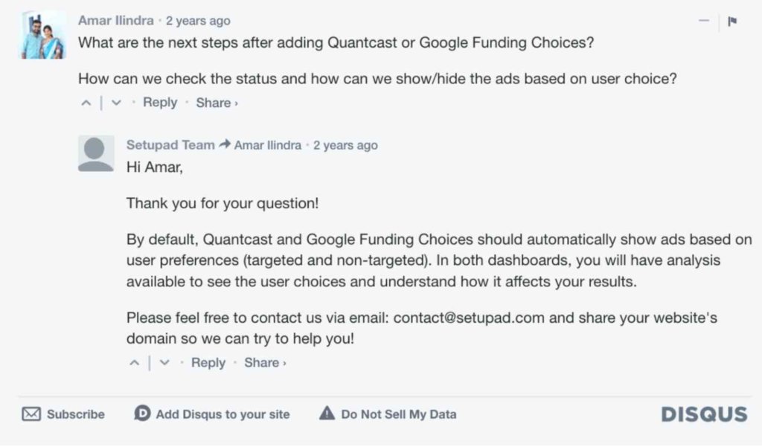Viewport: 762px width, 447px height.
Task: Open Setupad Team author name link
Action: pos(170,145)
